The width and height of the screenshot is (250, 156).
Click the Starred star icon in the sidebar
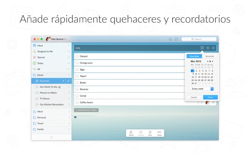click(35, 57)
